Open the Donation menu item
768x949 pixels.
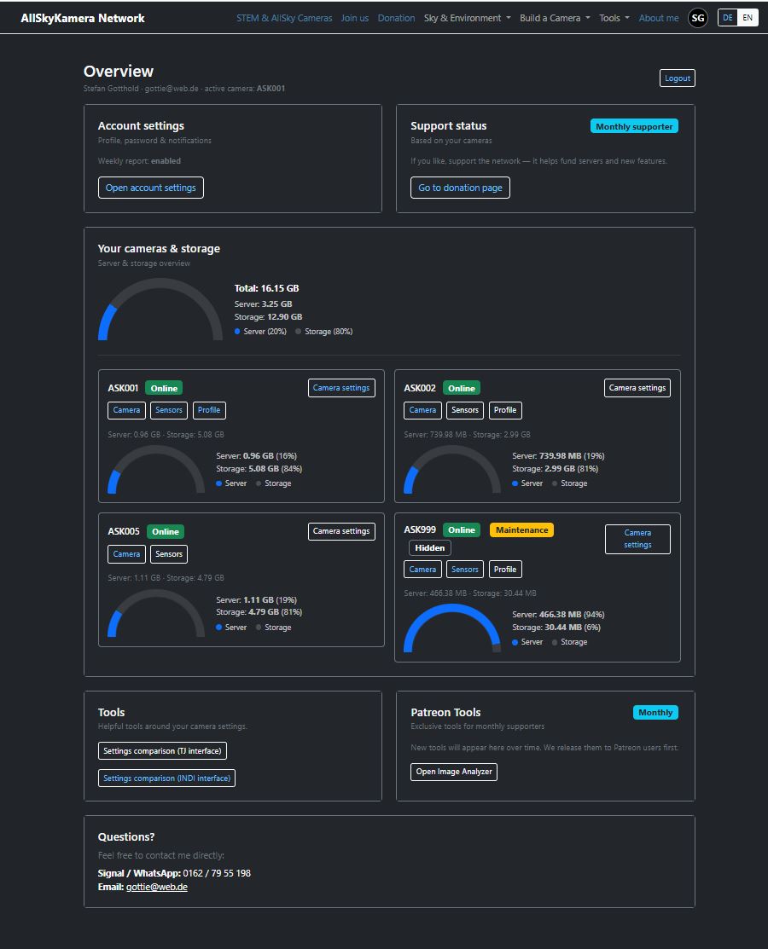[x=396, y=17]
